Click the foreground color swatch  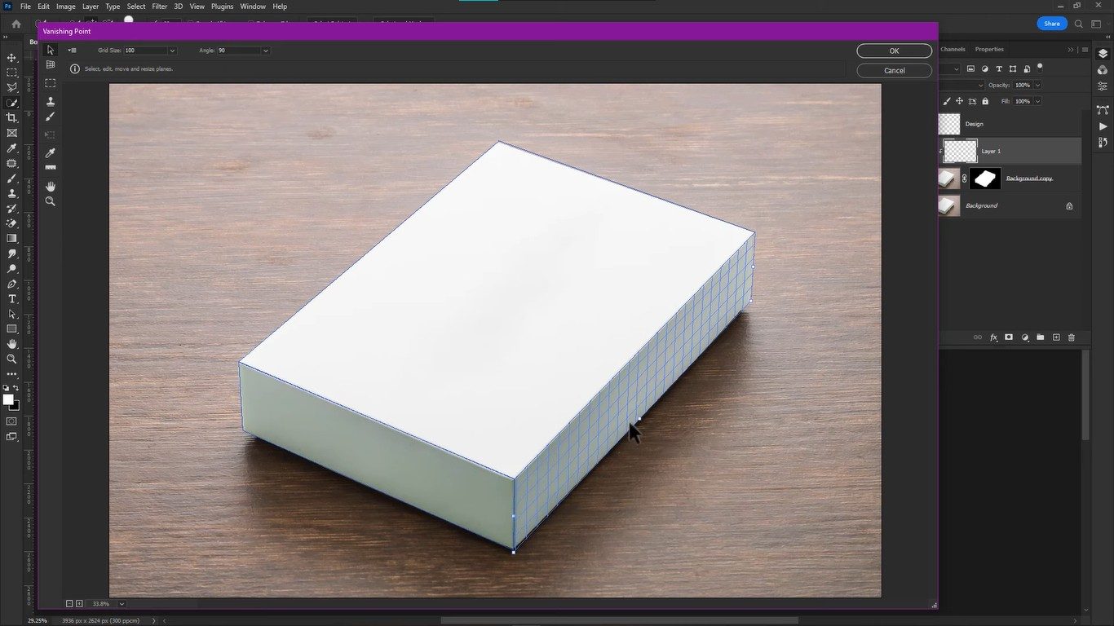tap(8, 399)
